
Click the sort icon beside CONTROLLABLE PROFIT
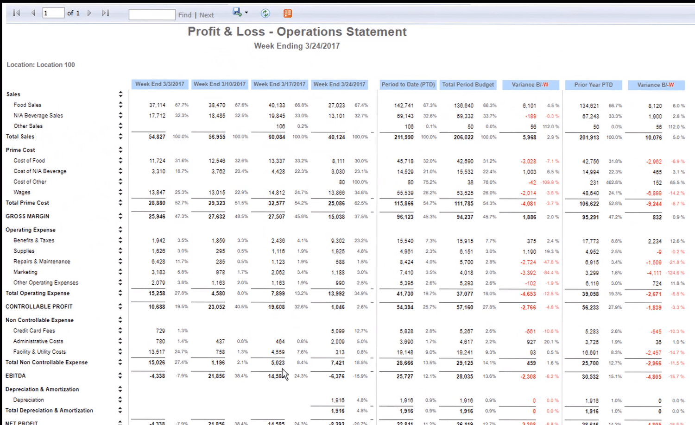click(x=120, y=306)
